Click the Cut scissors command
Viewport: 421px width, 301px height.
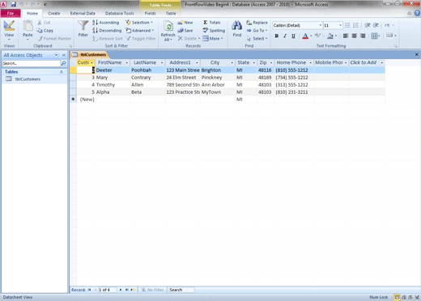point(44,23)
